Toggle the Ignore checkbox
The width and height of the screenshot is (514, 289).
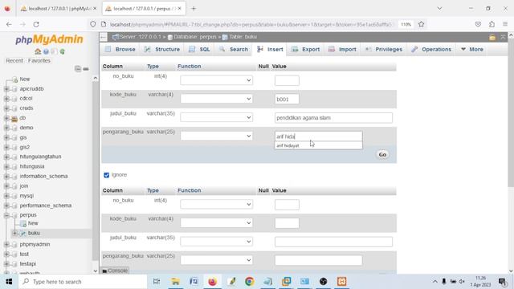tap(107, 175)
